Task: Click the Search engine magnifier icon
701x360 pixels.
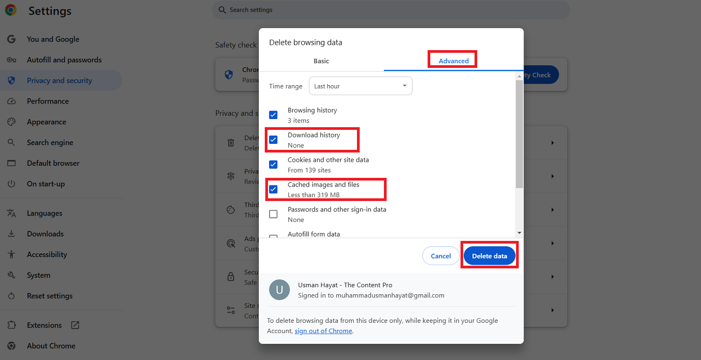Action: click(x=11, y=142)
